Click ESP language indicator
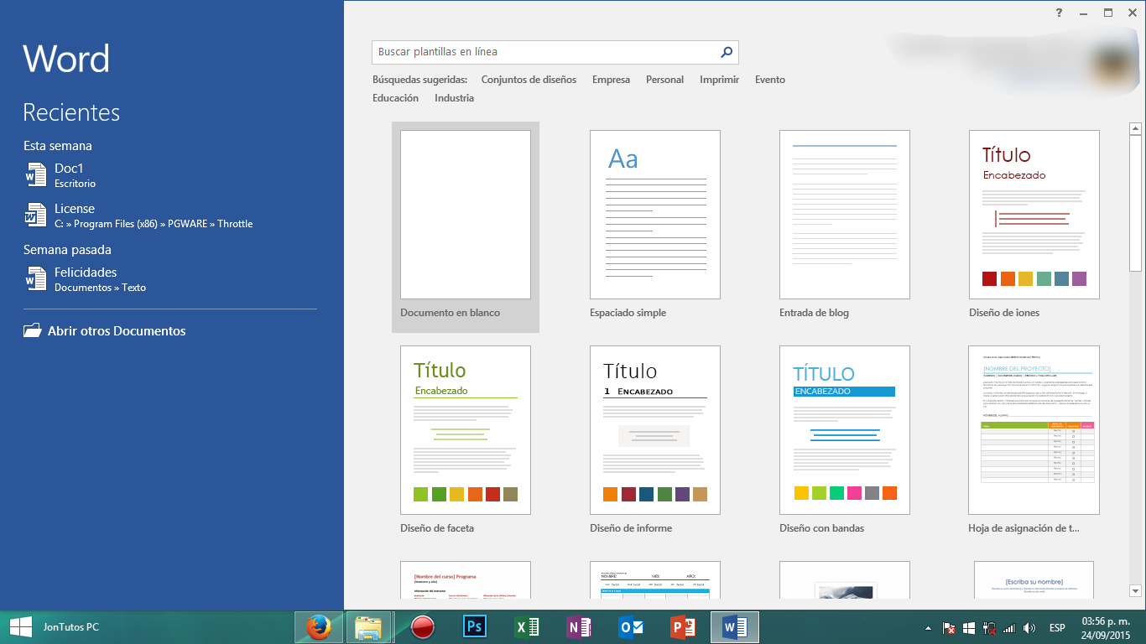The height and width of the screenshot is (644, 1146). point(1057,627)
